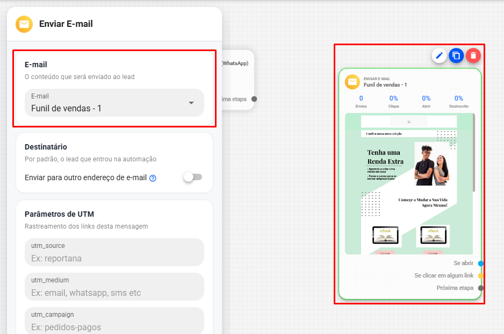Click the utm_medium input field
This screenshot has height=334, width=504.
(114, 287)
